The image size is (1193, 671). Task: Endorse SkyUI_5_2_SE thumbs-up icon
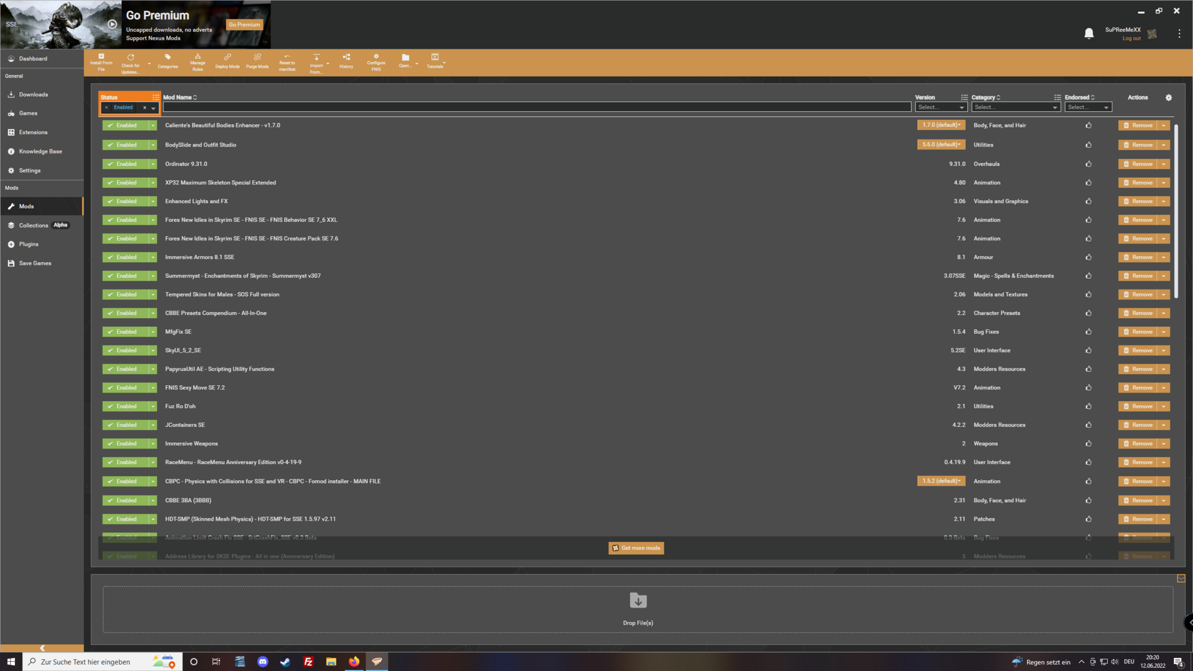1088,350
